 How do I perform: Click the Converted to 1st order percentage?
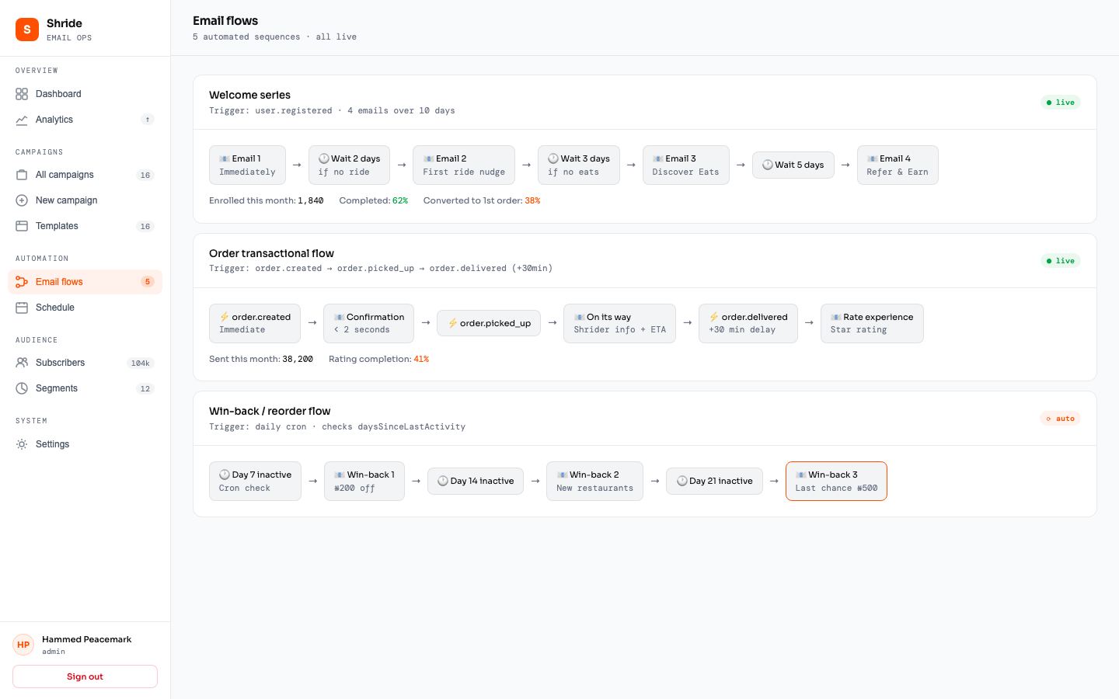[x=532, y=200]
